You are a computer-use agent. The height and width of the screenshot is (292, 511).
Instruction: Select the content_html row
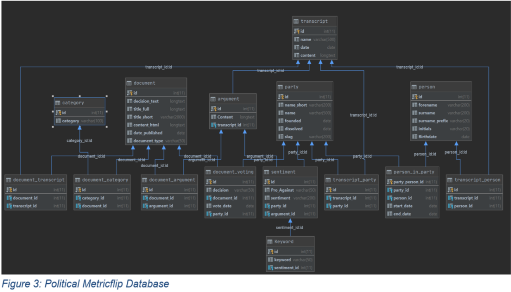(156, 125)
